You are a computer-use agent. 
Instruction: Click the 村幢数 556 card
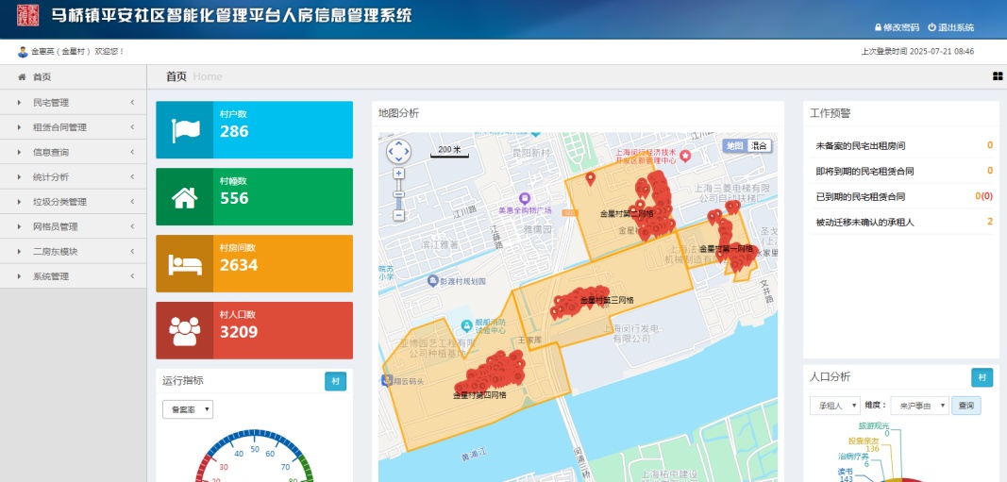coord(254,196)
